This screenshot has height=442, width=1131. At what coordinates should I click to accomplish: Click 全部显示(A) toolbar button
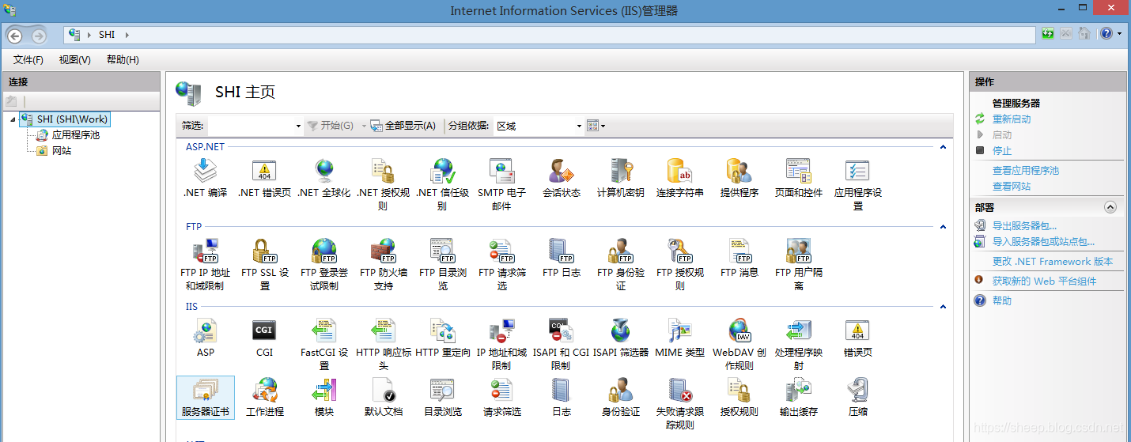[403, 126]
